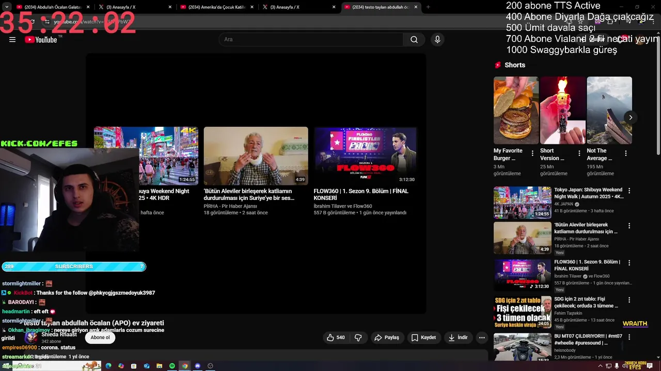Open the YouTube guide hamburger menu
This screenshot has width=661, height=371.
pos(12,40)
